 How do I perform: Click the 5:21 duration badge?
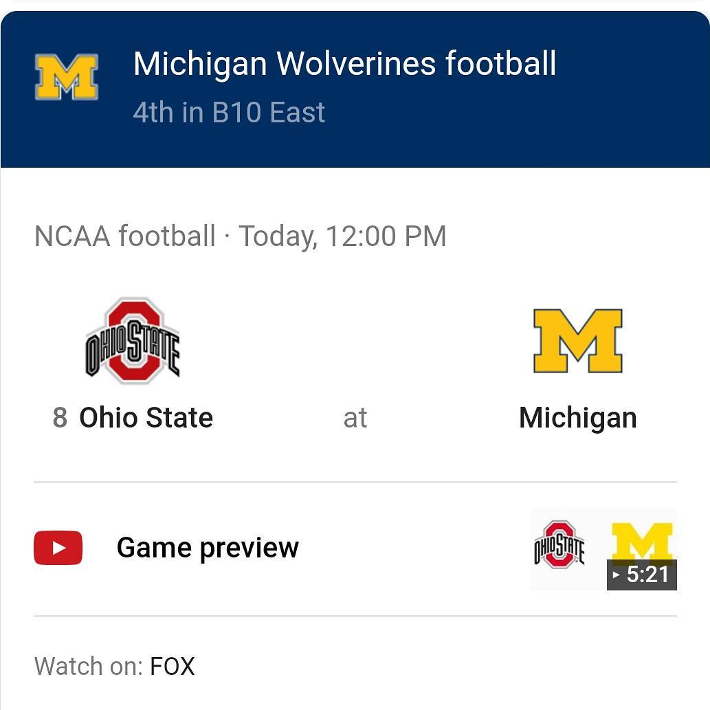[x=642, y=575]
